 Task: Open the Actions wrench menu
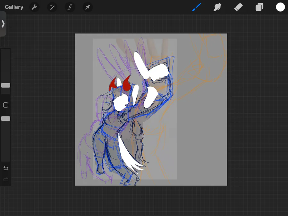pyautogui.click(x=34, y=7)
